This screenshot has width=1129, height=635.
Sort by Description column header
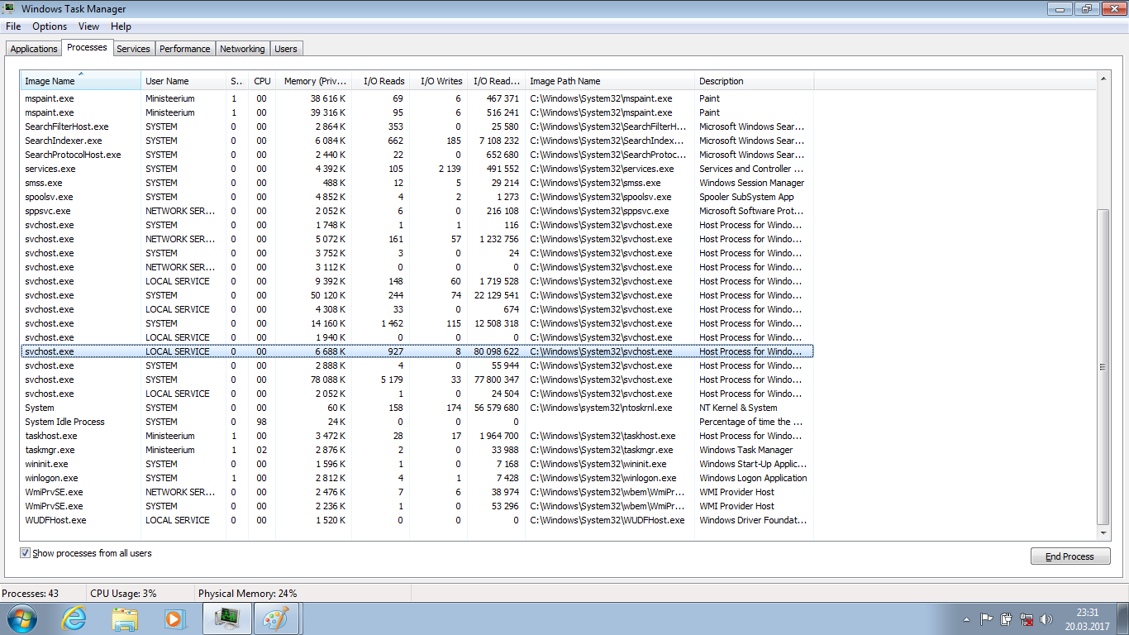click(755, 81)
